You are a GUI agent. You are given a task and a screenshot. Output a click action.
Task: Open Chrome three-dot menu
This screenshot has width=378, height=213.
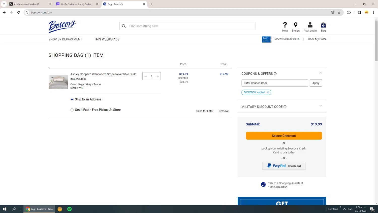coord(374,12)
